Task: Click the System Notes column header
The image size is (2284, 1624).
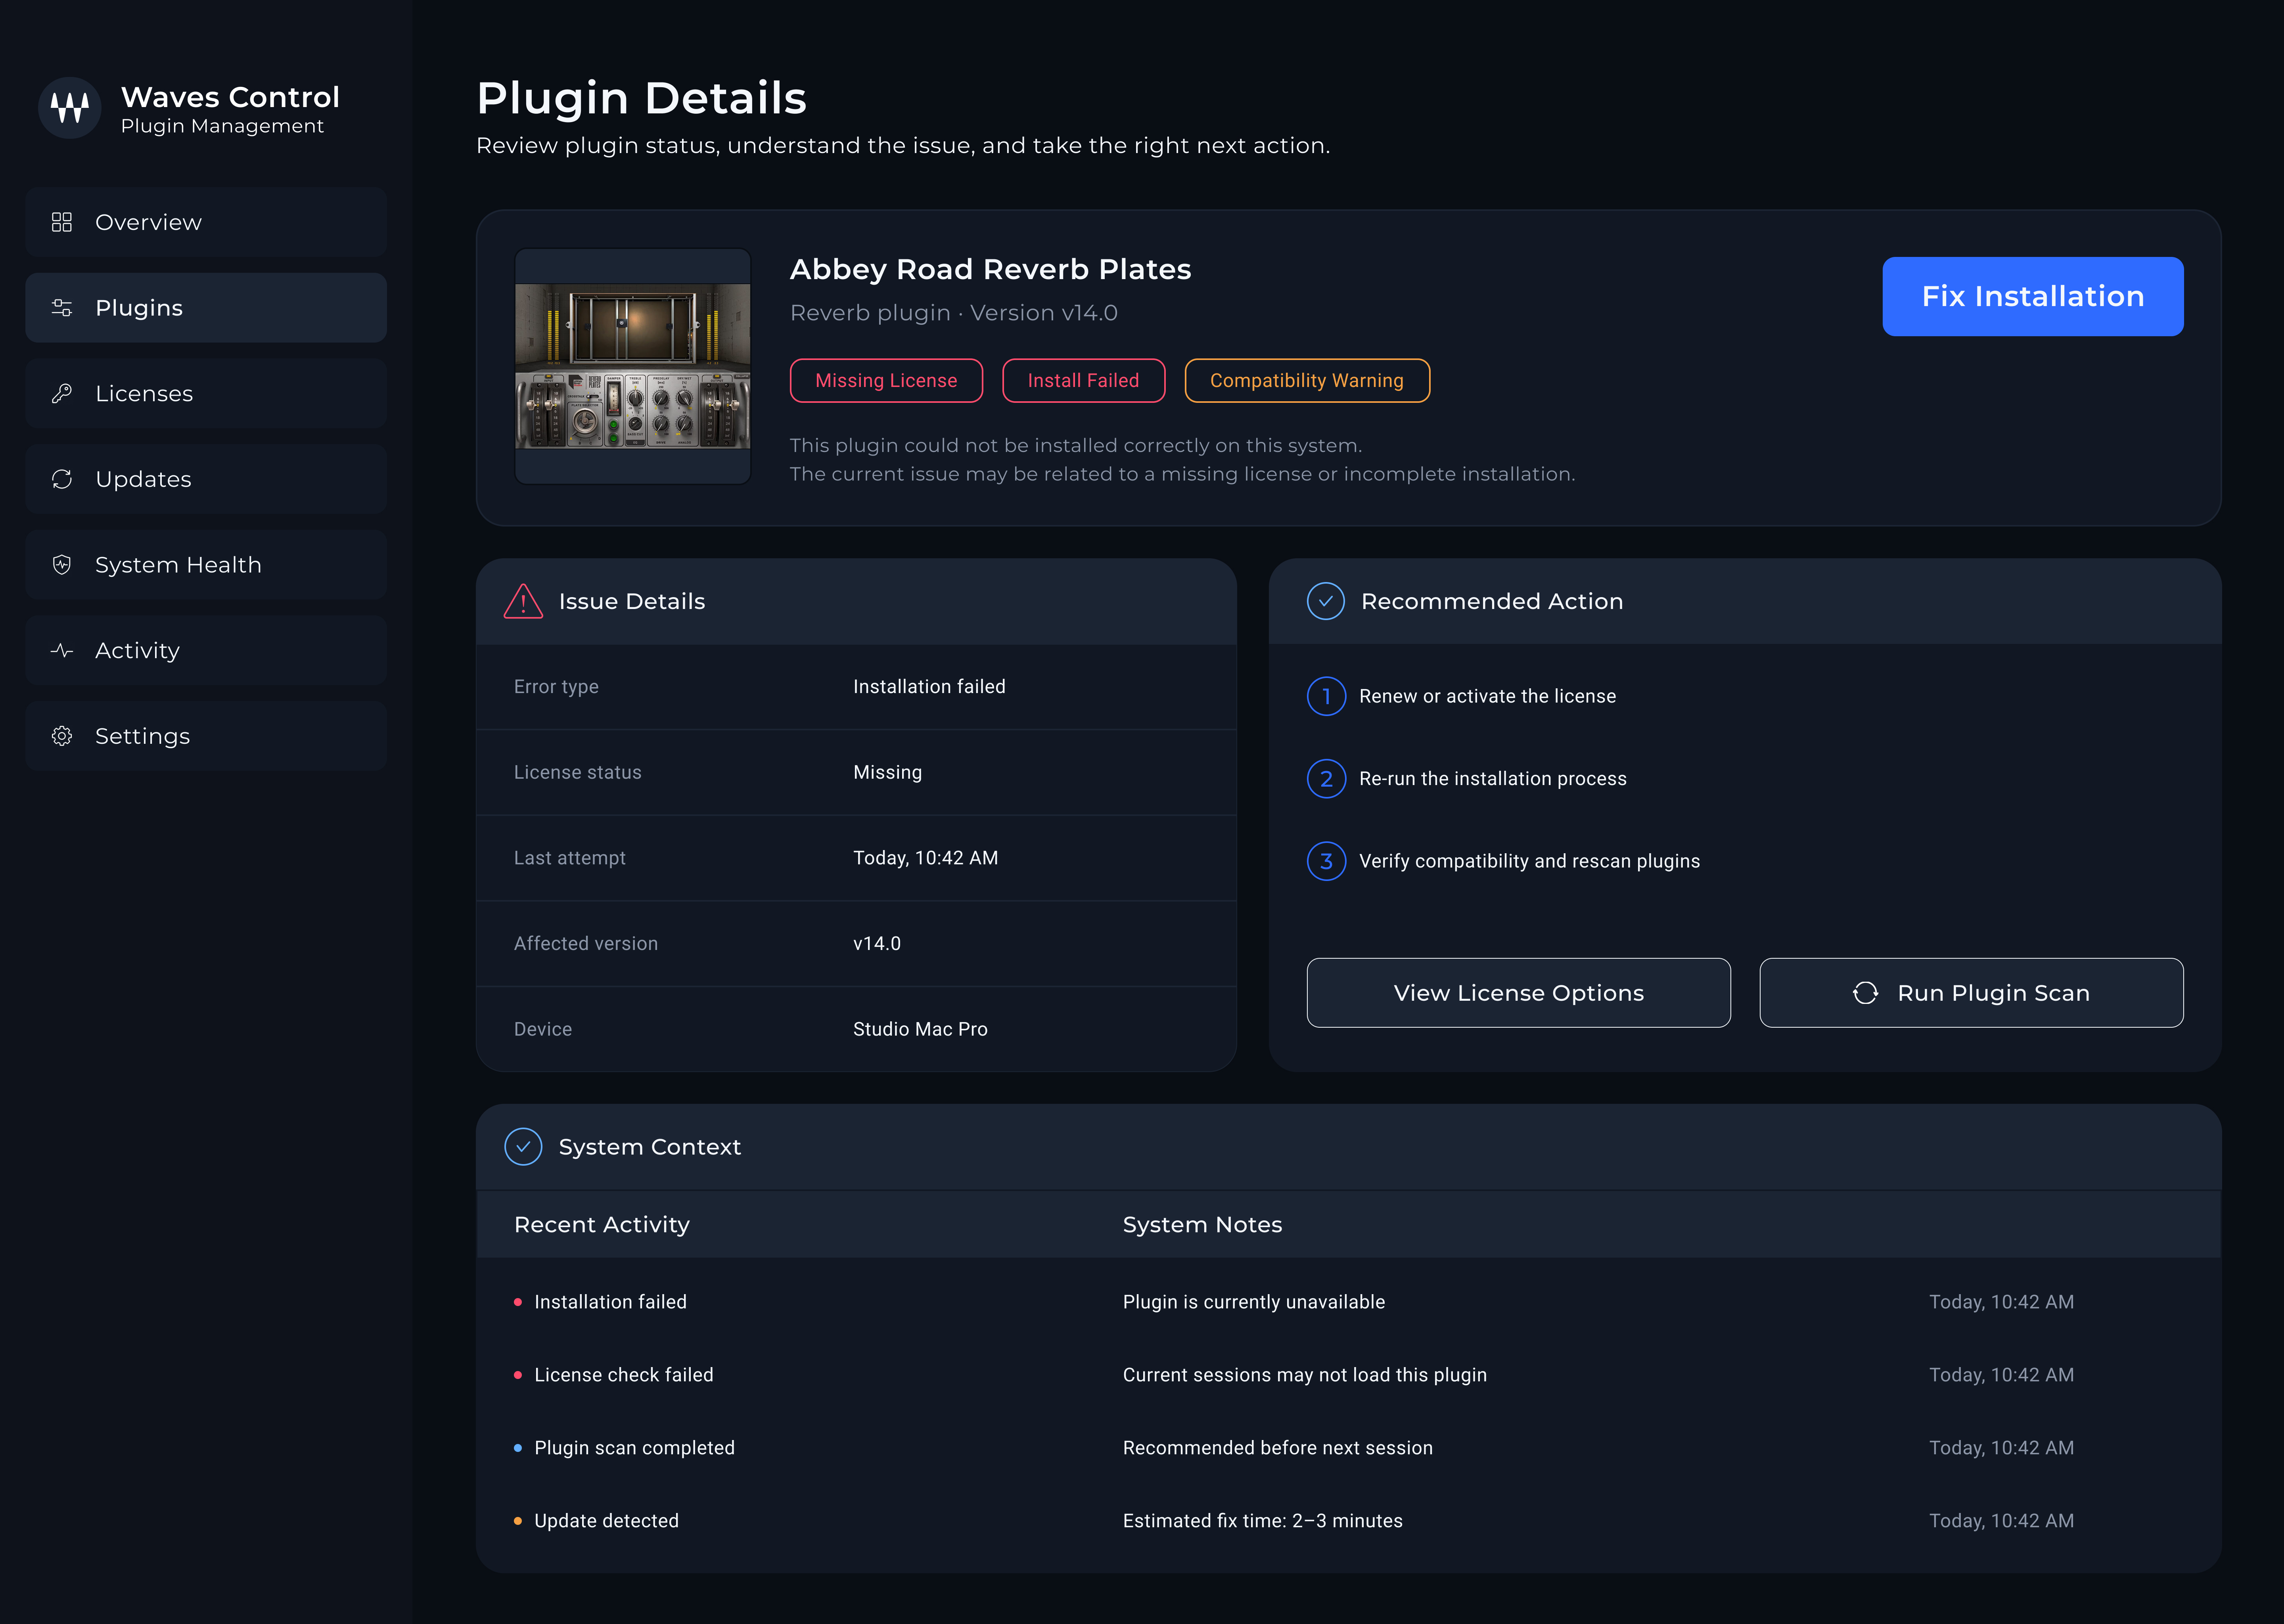Action: [1202, 1225]
